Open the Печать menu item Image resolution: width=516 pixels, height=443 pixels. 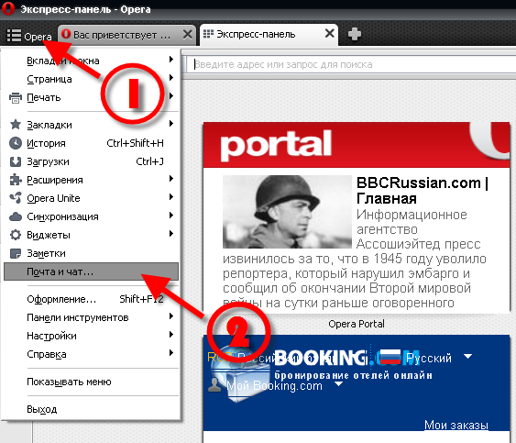click(x=92, y=97)
